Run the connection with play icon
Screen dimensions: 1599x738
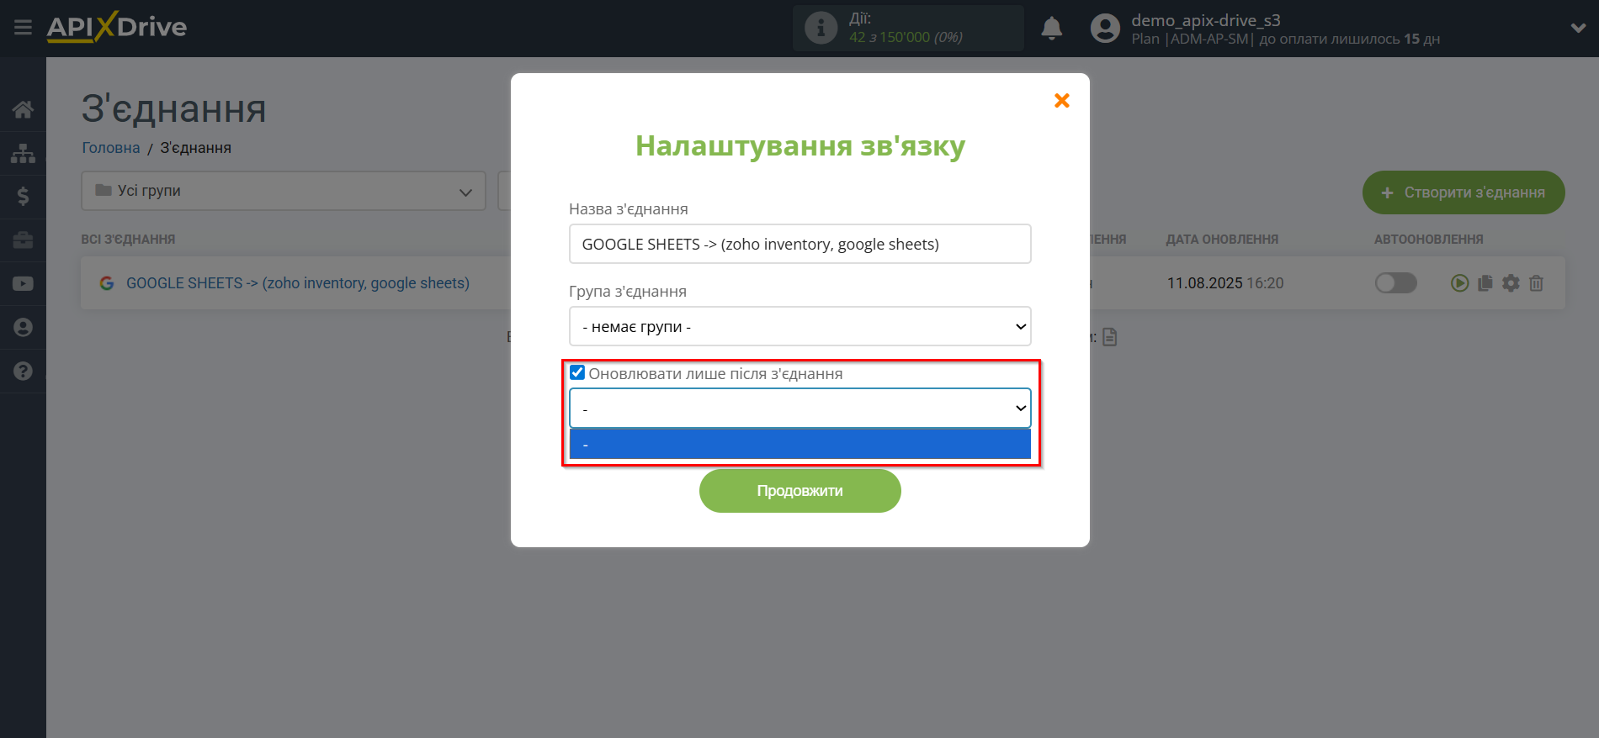(1460, 283)
